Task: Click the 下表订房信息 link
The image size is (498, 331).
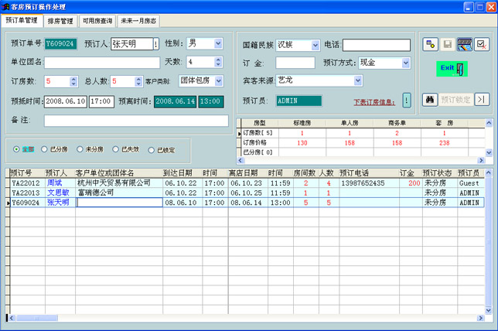Action: (375, 101)
